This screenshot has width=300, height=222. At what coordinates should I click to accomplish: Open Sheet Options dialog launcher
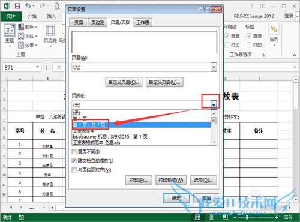click(263, 55)
